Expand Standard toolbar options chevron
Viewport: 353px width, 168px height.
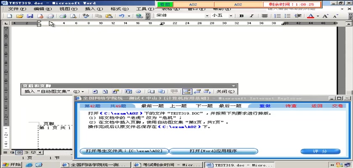(148, 16)
